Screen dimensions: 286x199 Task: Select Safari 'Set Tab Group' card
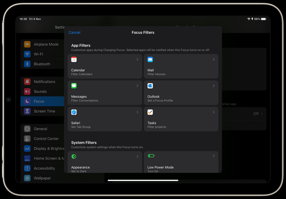[x=105, y=119]
